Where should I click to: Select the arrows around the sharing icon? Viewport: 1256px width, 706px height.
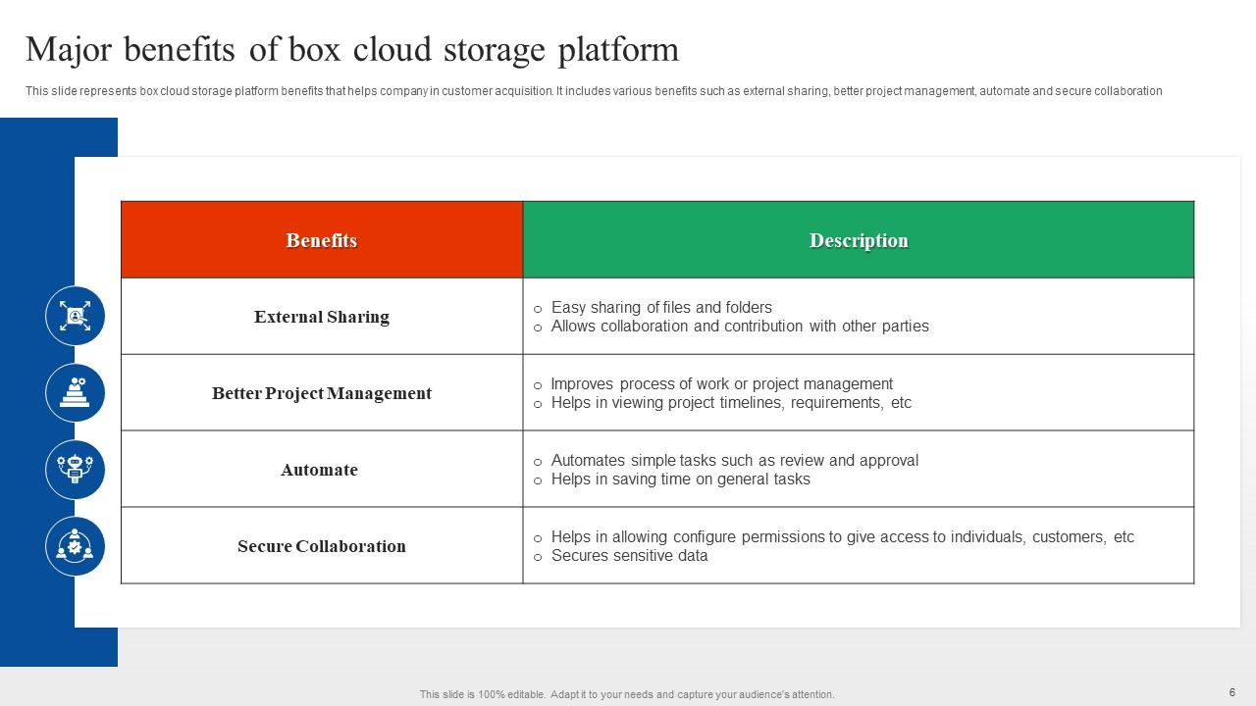tap(87, 305)
